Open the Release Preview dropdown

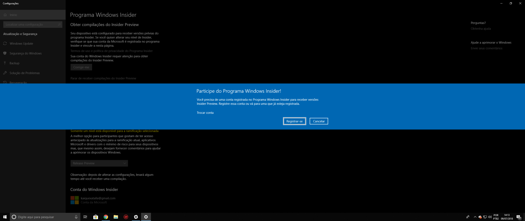pos(99,163)
